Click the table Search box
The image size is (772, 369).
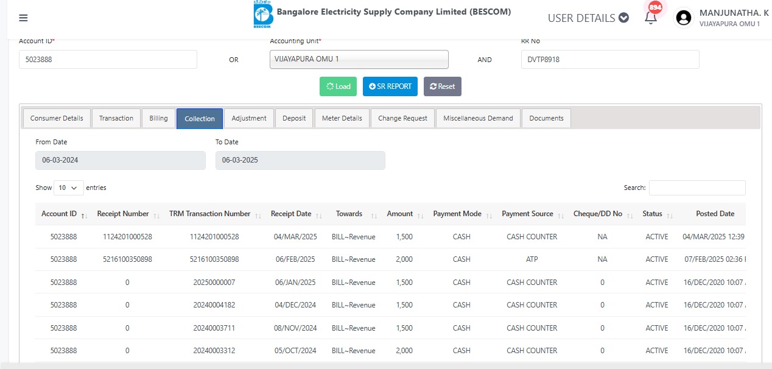[x=697, y=188]
